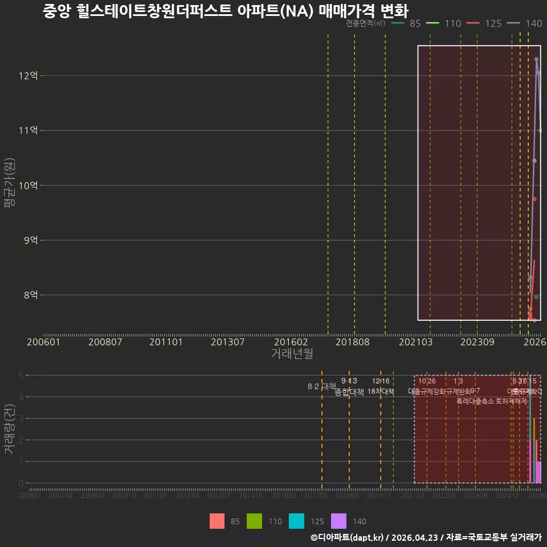Click the '5' tick on volume axis
Image resolution: width=547 pixels, height=547 pixels.
pyautogui.click(x=21, y=375)
